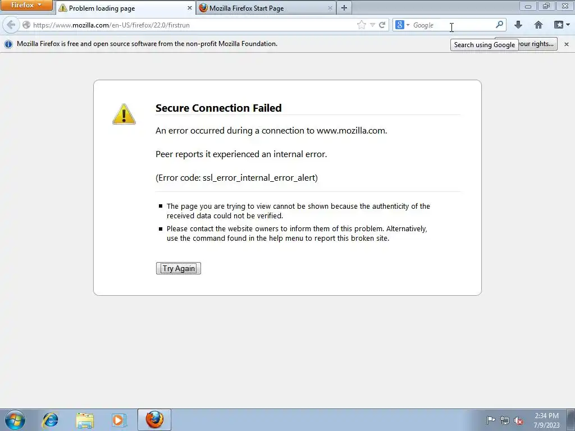
Task: Minimize the Firefox window
Action: coord(528,6)
